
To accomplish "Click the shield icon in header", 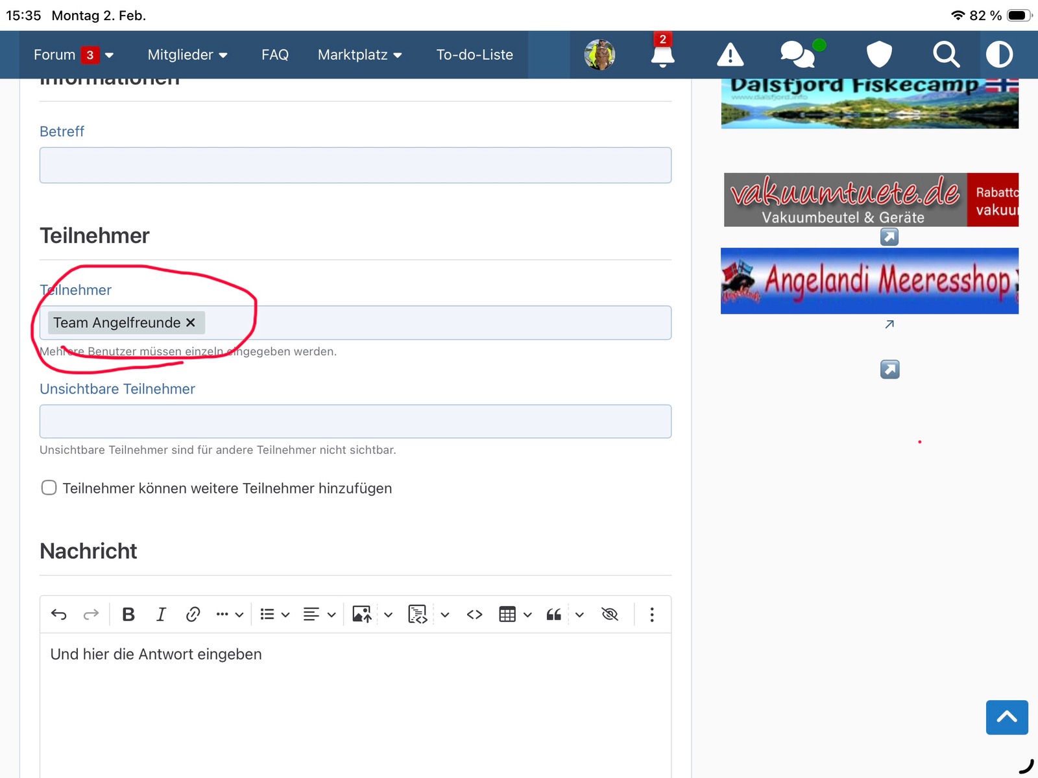I will click(x=879, y=54).
